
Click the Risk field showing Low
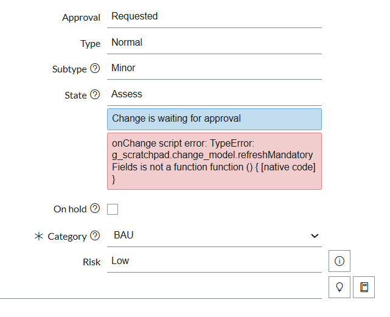click(x=214, y=261)
